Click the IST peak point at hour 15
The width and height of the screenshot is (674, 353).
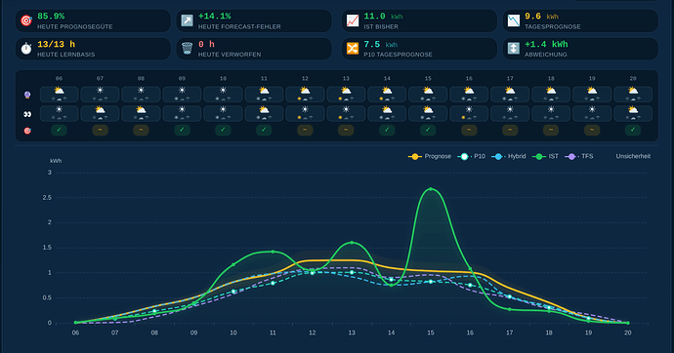pyautogui.click(x=431, y=189)
